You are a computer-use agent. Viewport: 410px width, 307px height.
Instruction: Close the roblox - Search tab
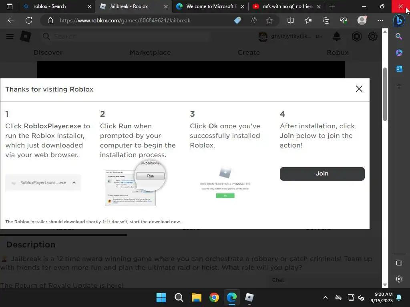click(89, 6)
